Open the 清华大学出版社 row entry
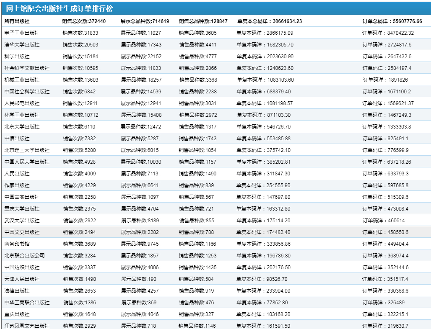The image size is (431, 329). (x=22, y=45)
